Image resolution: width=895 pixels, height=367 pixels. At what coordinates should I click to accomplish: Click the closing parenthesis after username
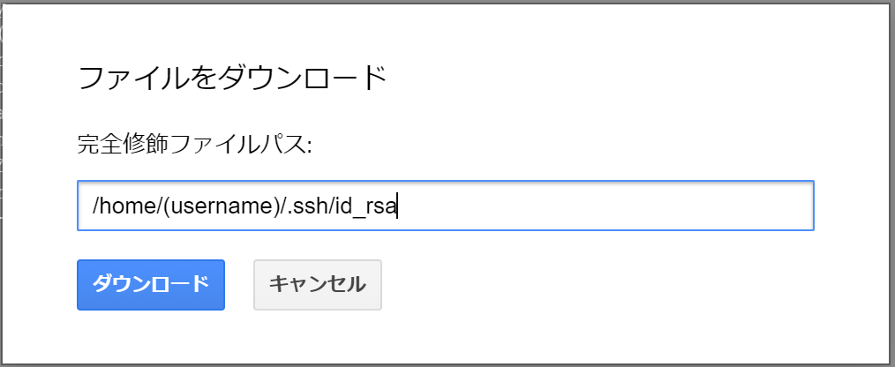276,206
